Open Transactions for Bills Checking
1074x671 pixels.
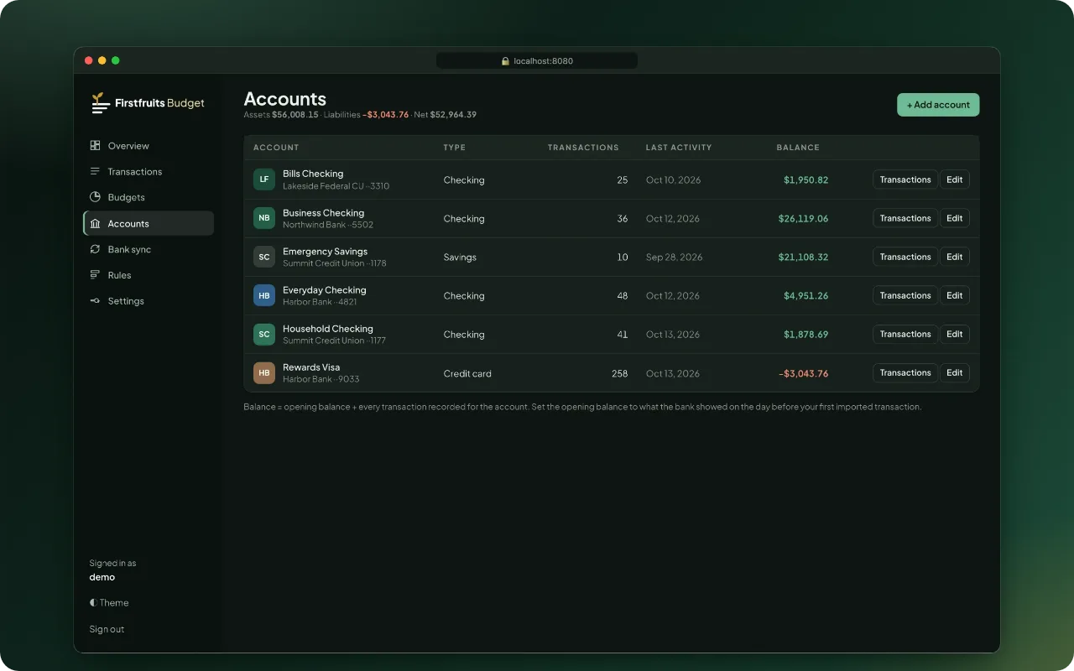click(905, 179)
